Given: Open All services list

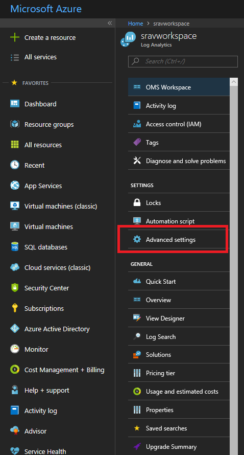Looking at the screenshot, I should [x=40, y=57].
